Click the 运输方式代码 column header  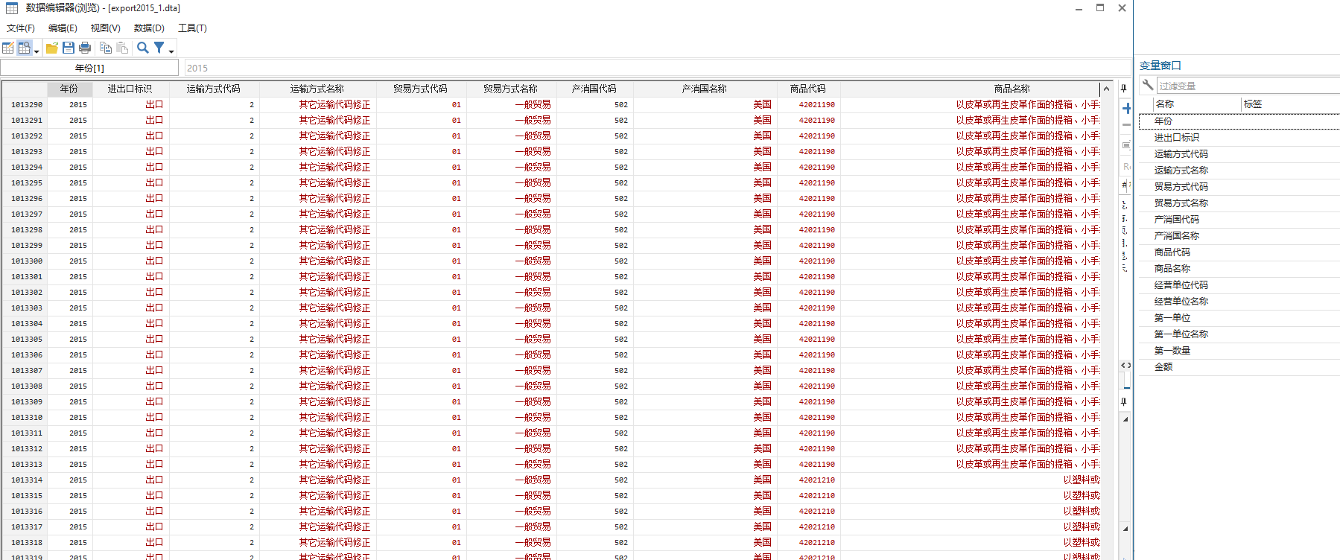click(214, 89)
